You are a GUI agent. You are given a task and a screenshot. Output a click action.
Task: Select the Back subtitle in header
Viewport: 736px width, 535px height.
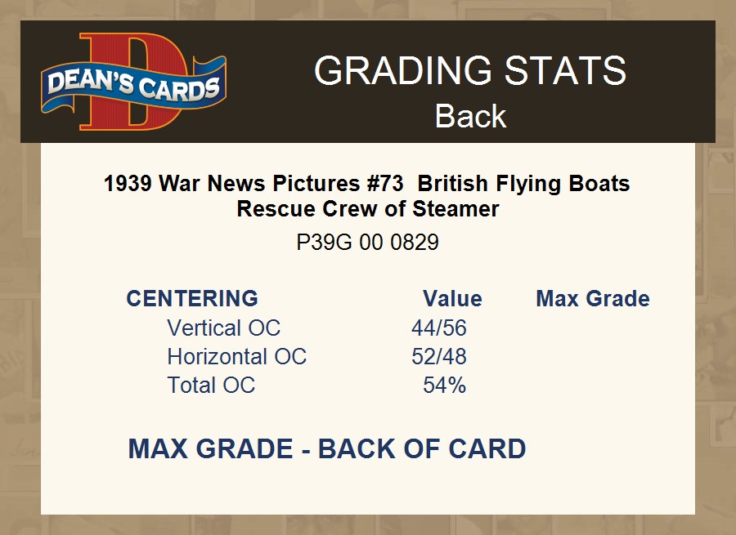[x=470, y=116]
